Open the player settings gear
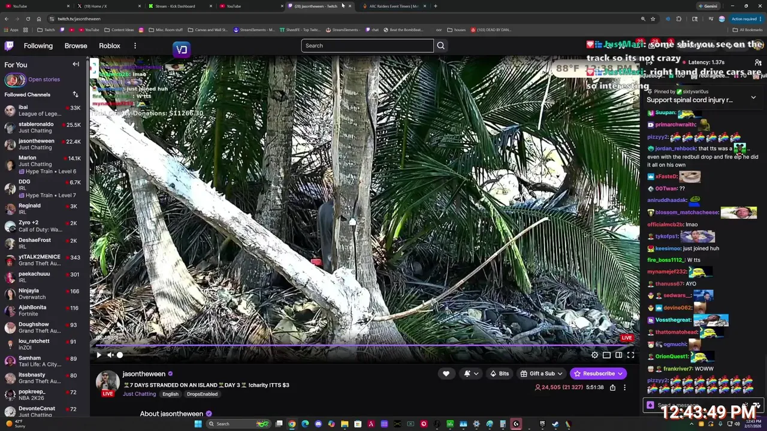767x431 pixels. click(x=594, y=355)
